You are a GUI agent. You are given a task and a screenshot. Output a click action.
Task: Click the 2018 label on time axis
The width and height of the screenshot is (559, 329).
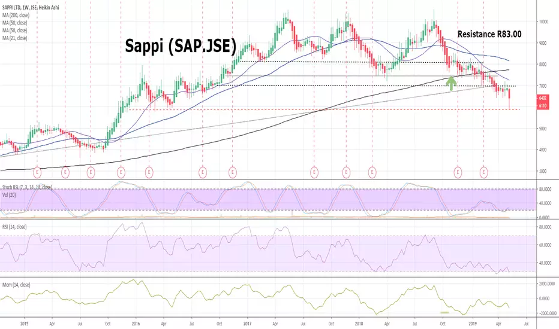359,324
